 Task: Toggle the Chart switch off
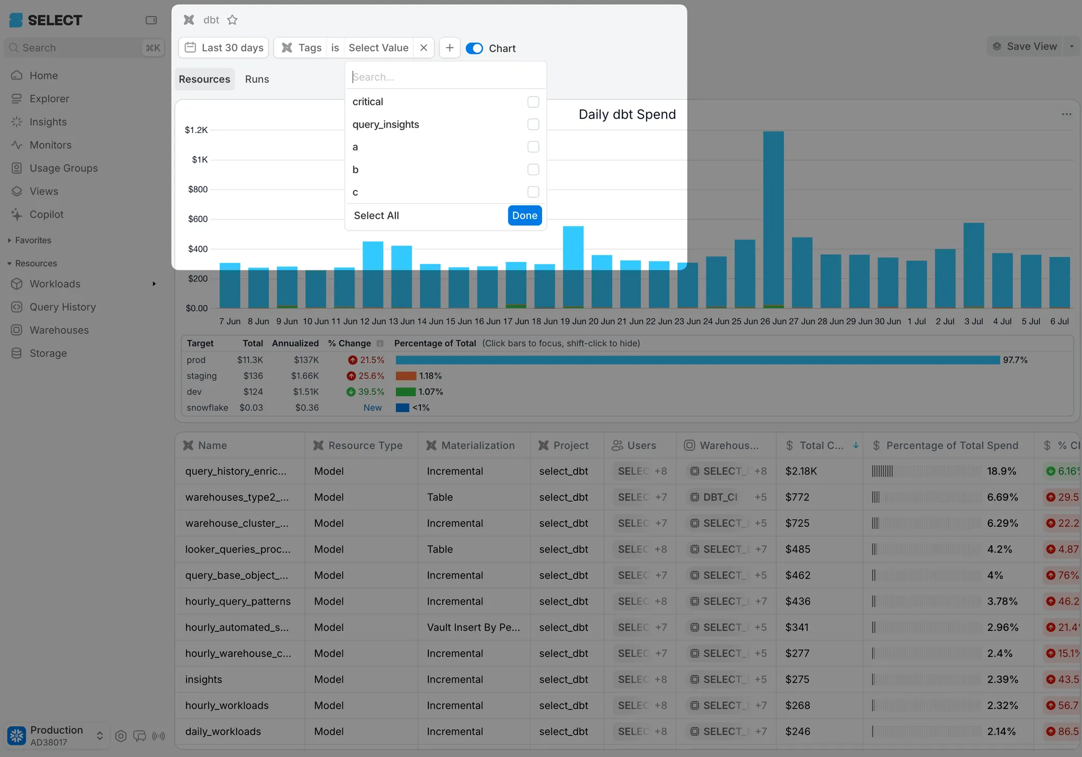(474, 49)
